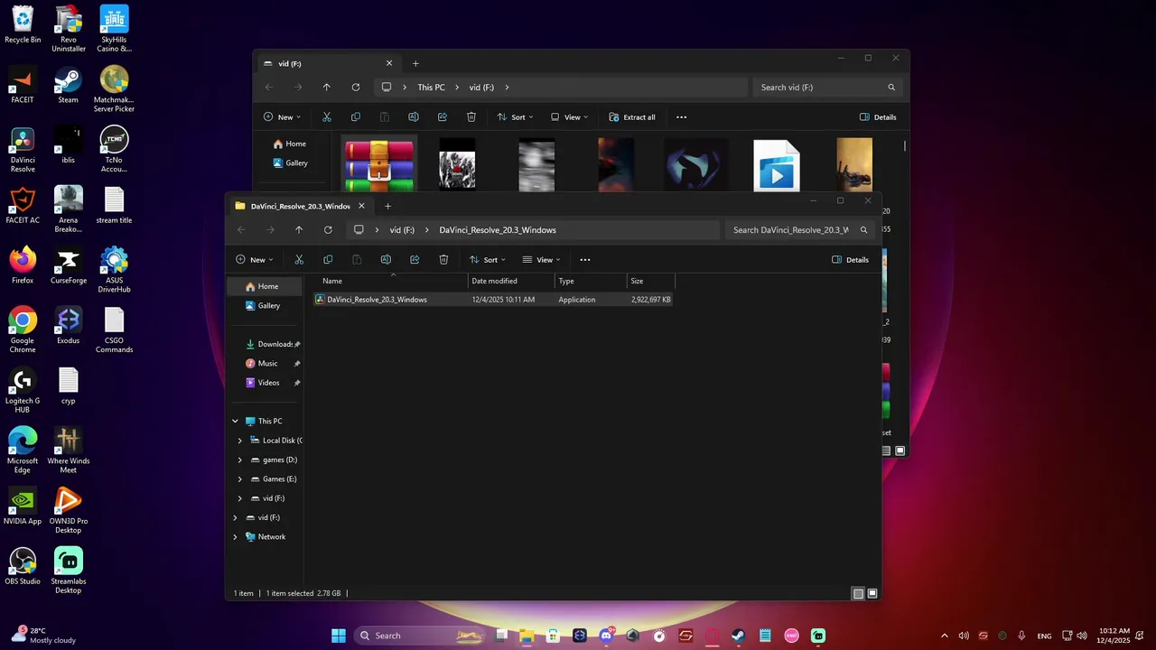
Task: Click Search vid (F:) search field
Action: pyautogui.click(x=826, y=88)
